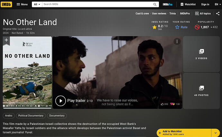Open User reviews
Screen dimensions: 222x137
pos(159,13)
